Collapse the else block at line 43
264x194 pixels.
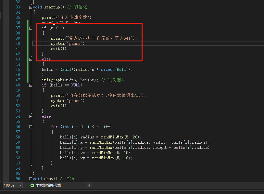(31, 59)
